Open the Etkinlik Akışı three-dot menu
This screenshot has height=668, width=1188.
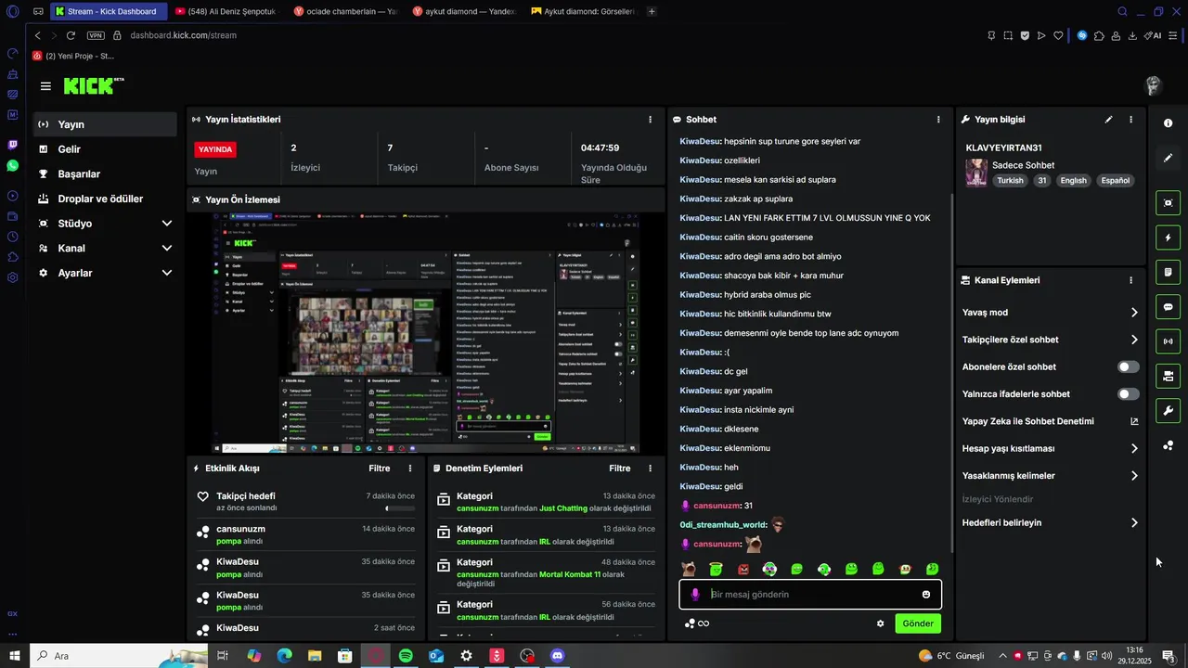[x=410, y=469]
